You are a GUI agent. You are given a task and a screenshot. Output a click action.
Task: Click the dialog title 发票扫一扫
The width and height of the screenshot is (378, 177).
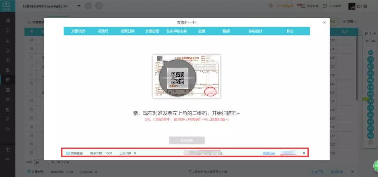point(187,22)
